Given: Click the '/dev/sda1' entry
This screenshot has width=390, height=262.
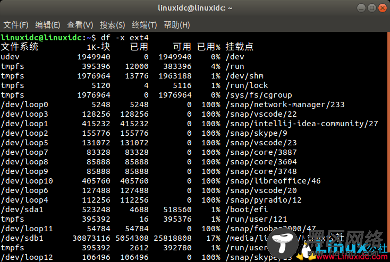Looking at the screenshot, I should (x=22, y=209).
